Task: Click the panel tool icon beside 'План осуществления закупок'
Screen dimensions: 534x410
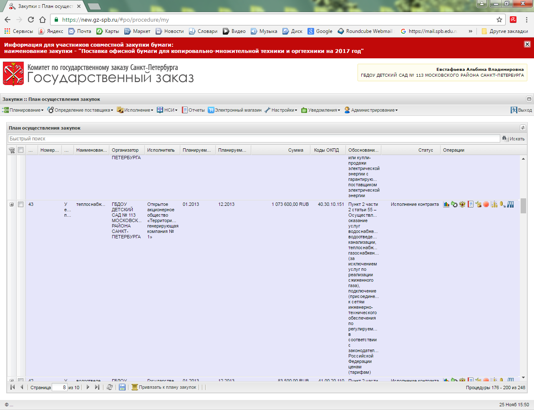Action: [x=523, y=128]
